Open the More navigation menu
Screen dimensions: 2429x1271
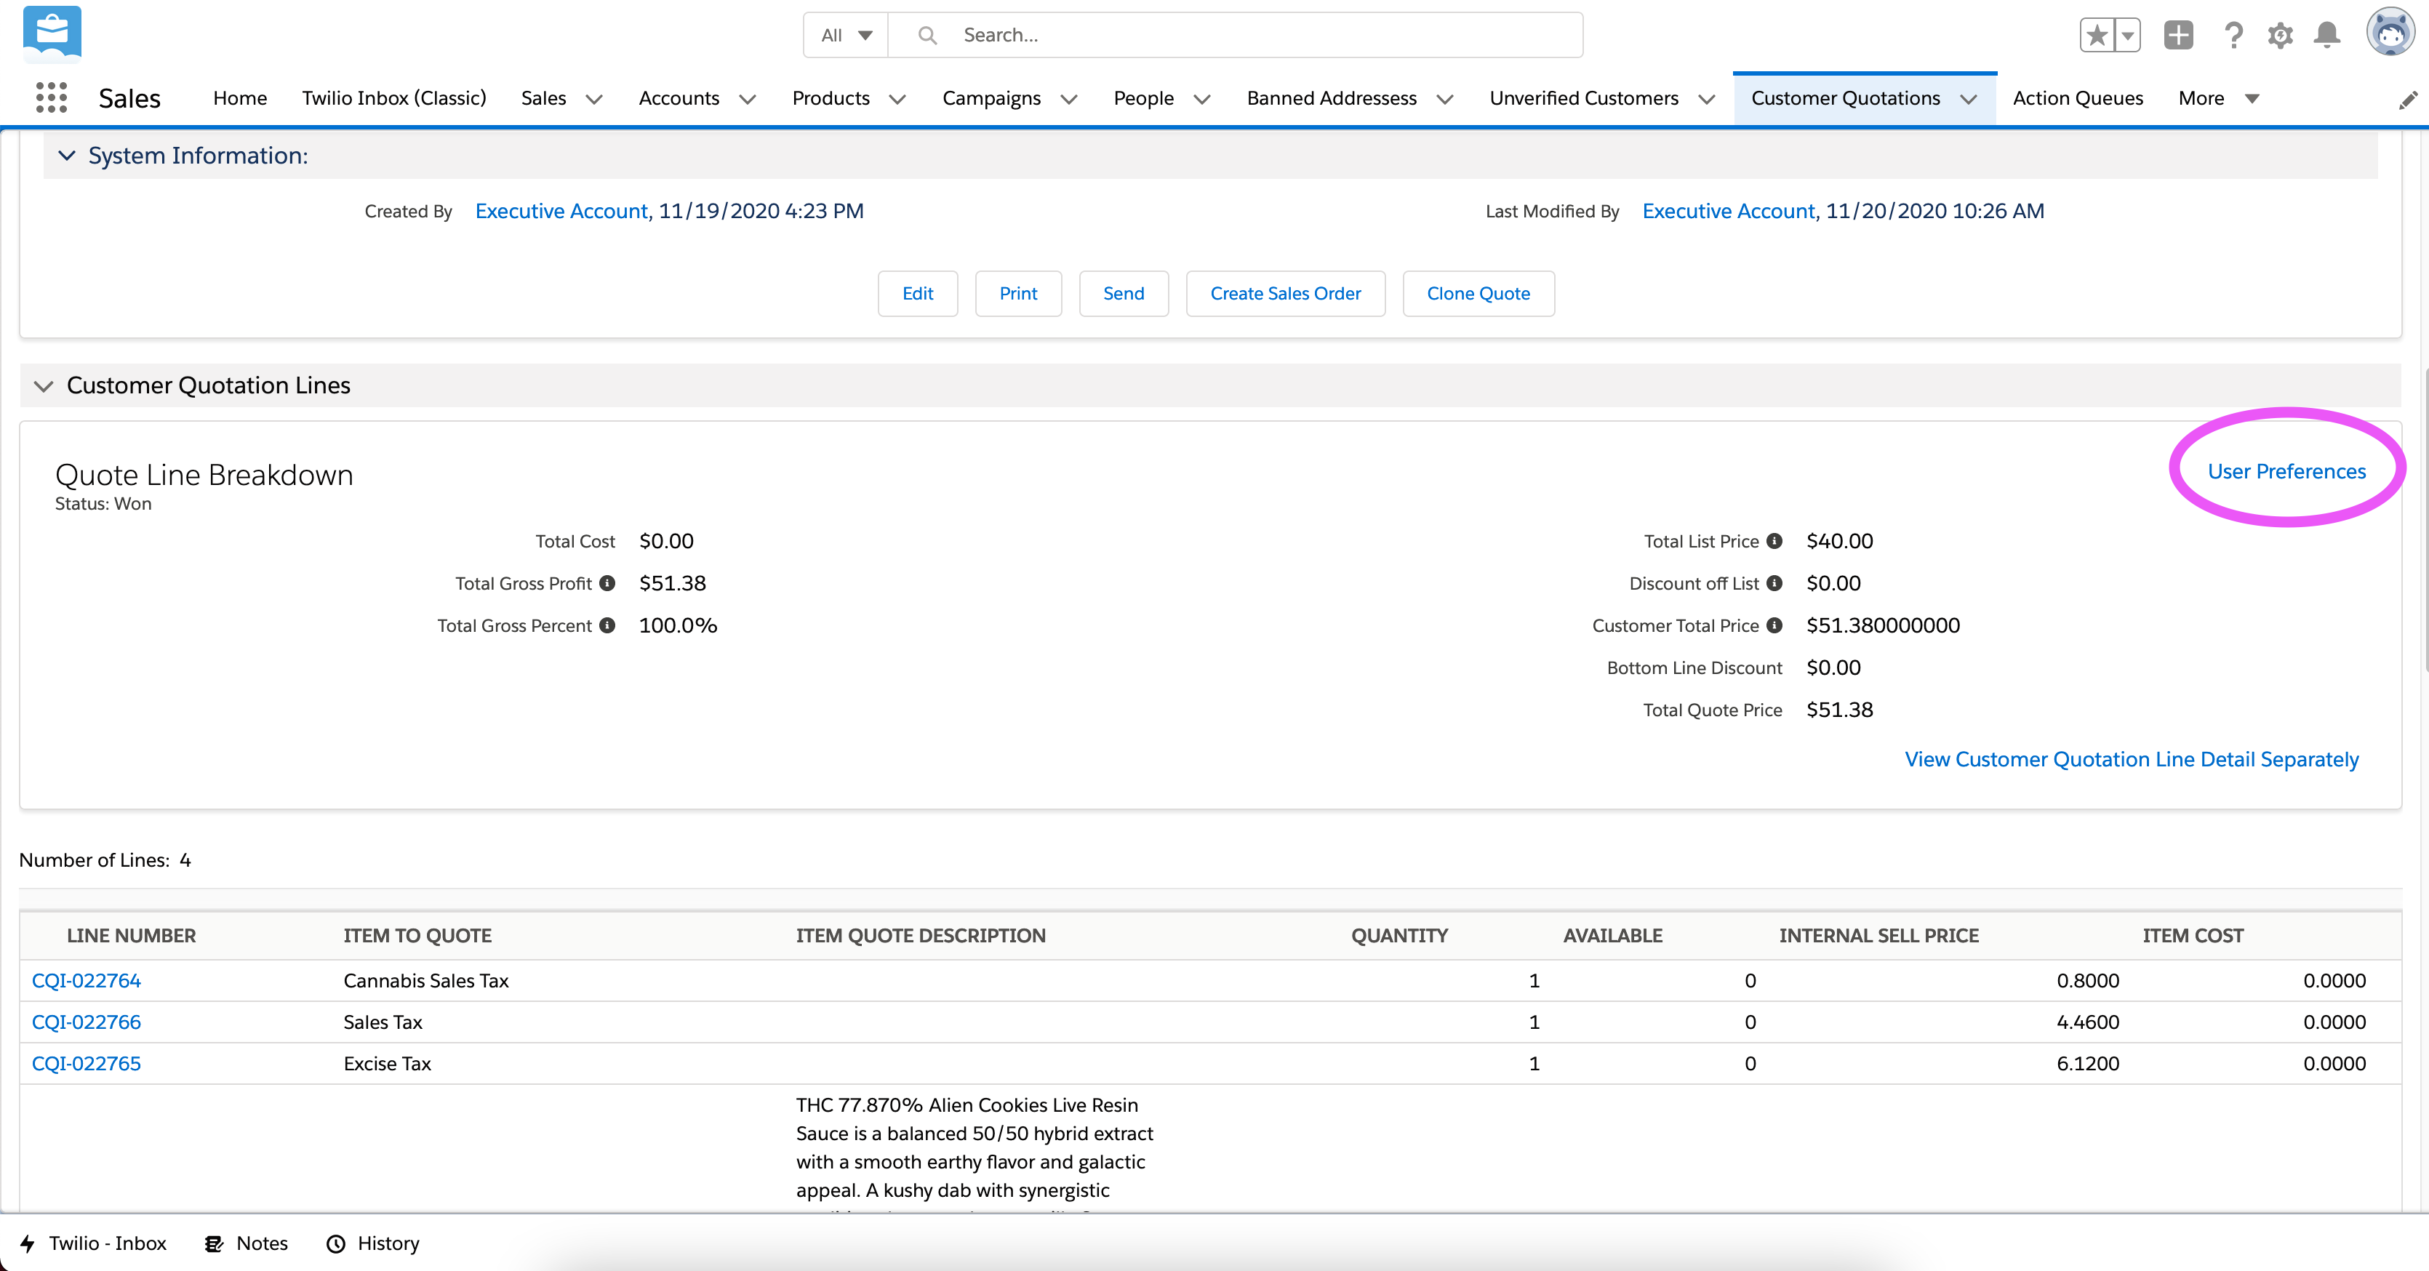click(2219, 98)
